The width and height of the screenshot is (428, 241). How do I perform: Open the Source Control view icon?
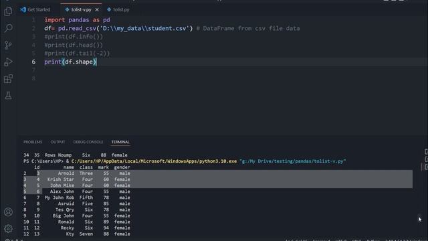[8, 45]
